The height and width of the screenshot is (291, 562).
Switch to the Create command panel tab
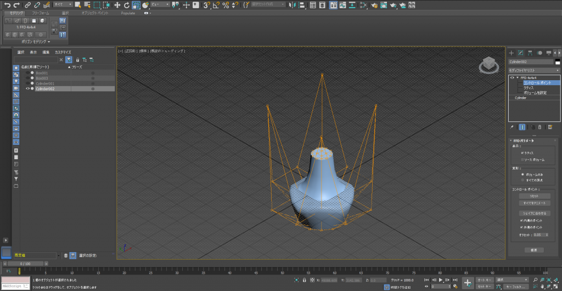[512, 53]
